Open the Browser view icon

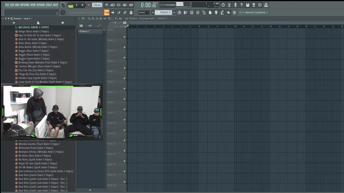coord(204,12)
